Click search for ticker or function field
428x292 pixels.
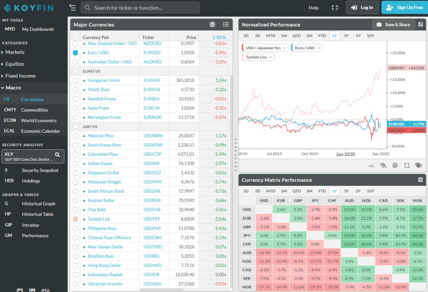140,8
